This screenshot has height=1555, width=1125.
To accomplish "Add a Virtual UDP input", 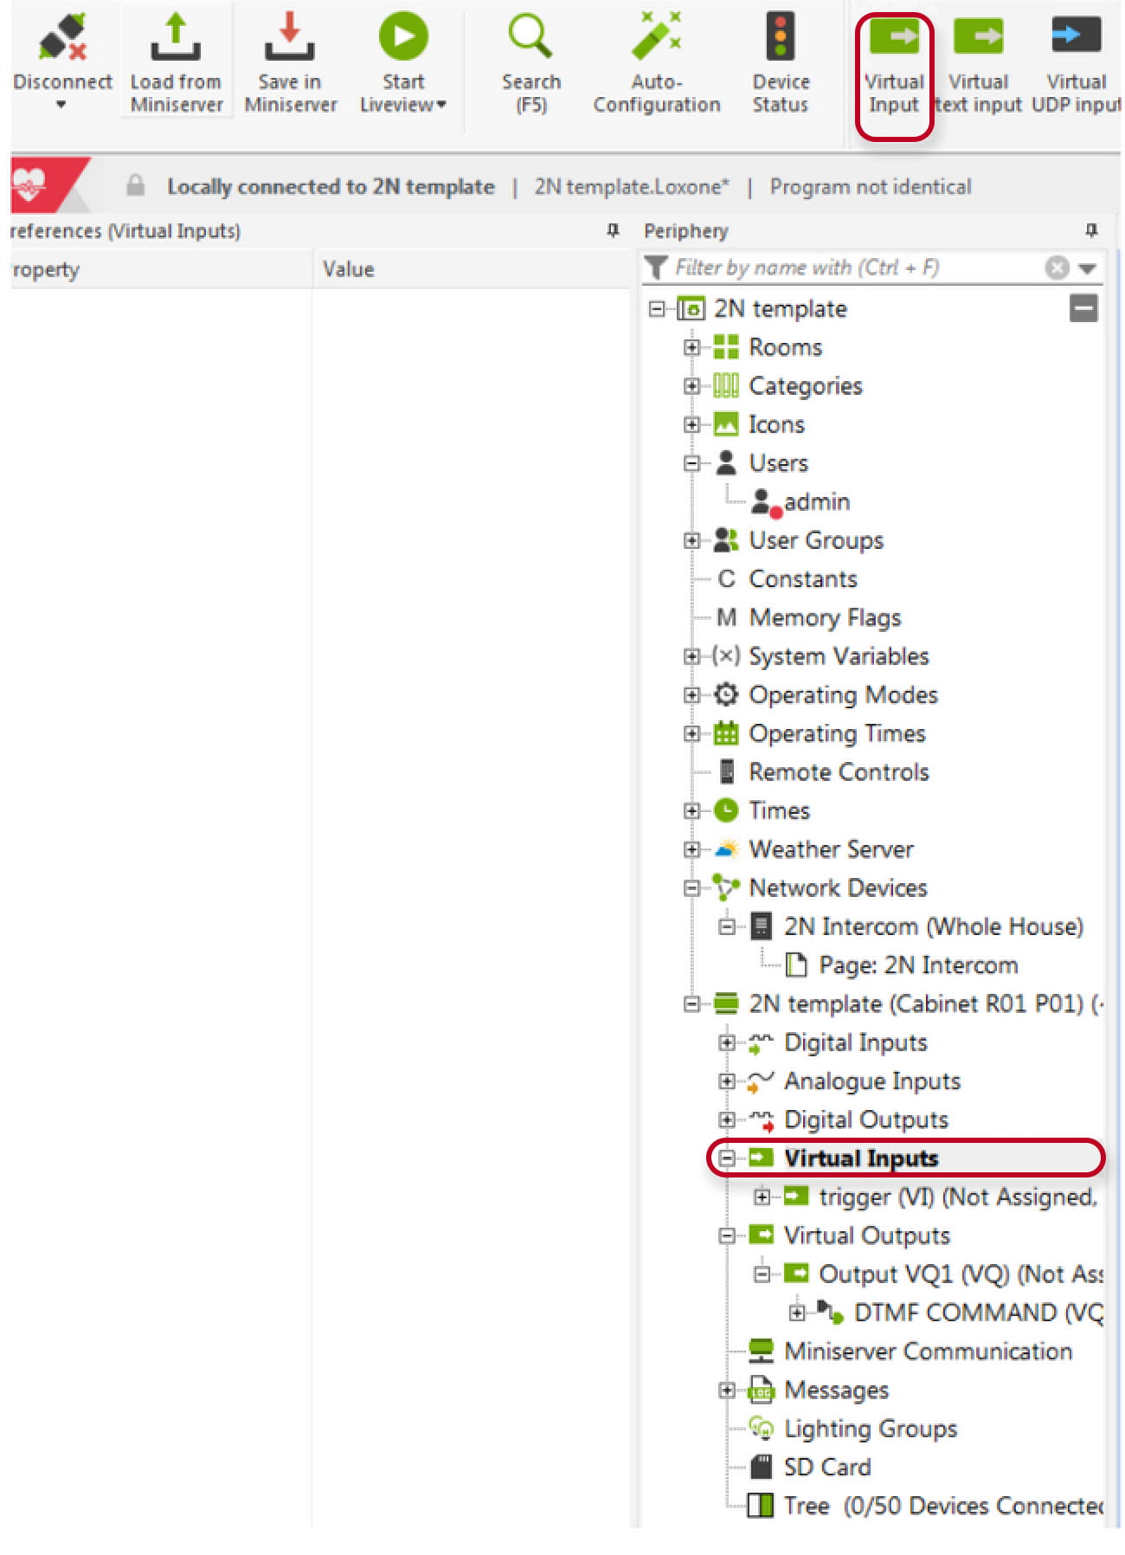I will pyautogui.click(x=1076, y=65).
